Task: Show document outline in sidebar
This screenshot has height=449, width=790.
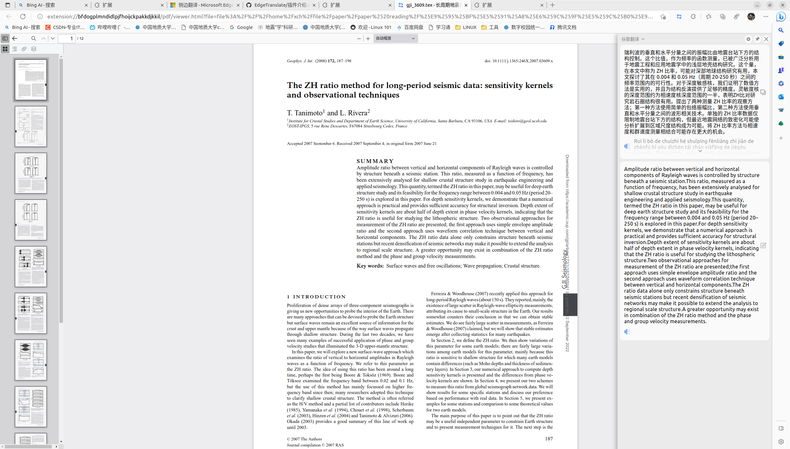Action: (x=15, y=49)
